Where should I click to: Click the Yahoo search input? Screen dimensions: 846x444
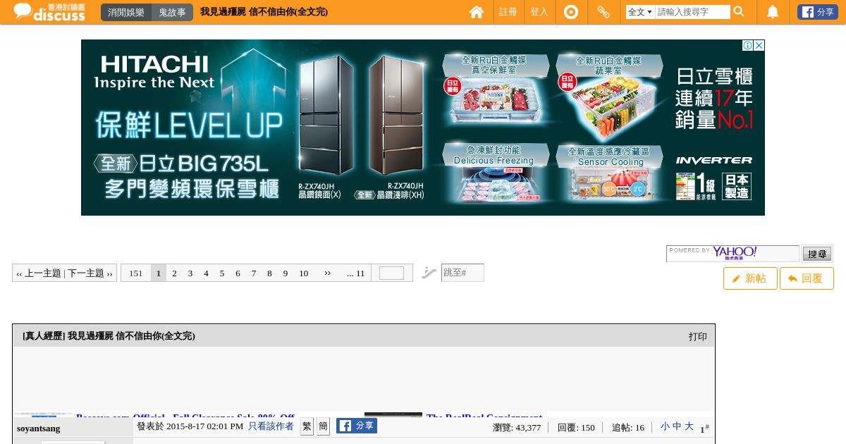point(732,254)
